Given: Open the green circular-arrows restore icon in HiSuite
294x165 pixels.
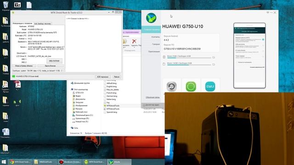Looking at the screenshot, I should (x=191, y=87).
